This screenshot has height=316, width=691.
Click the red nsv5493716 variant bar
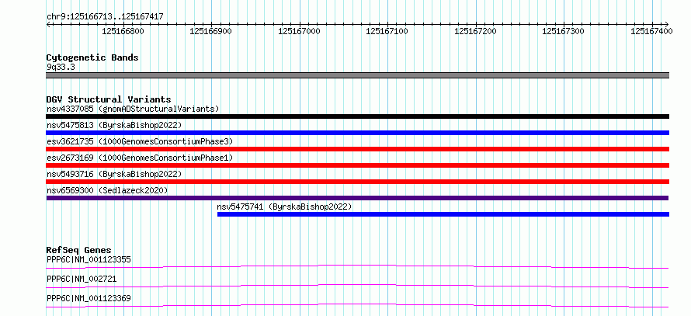click(358, 182)
